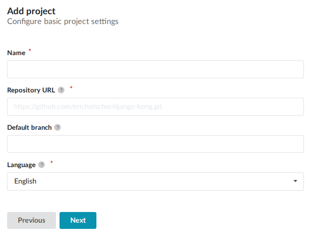Viewport: 311px width, 236px height.
Task: Select the Default branch text box
Action: tap(155, 144)
